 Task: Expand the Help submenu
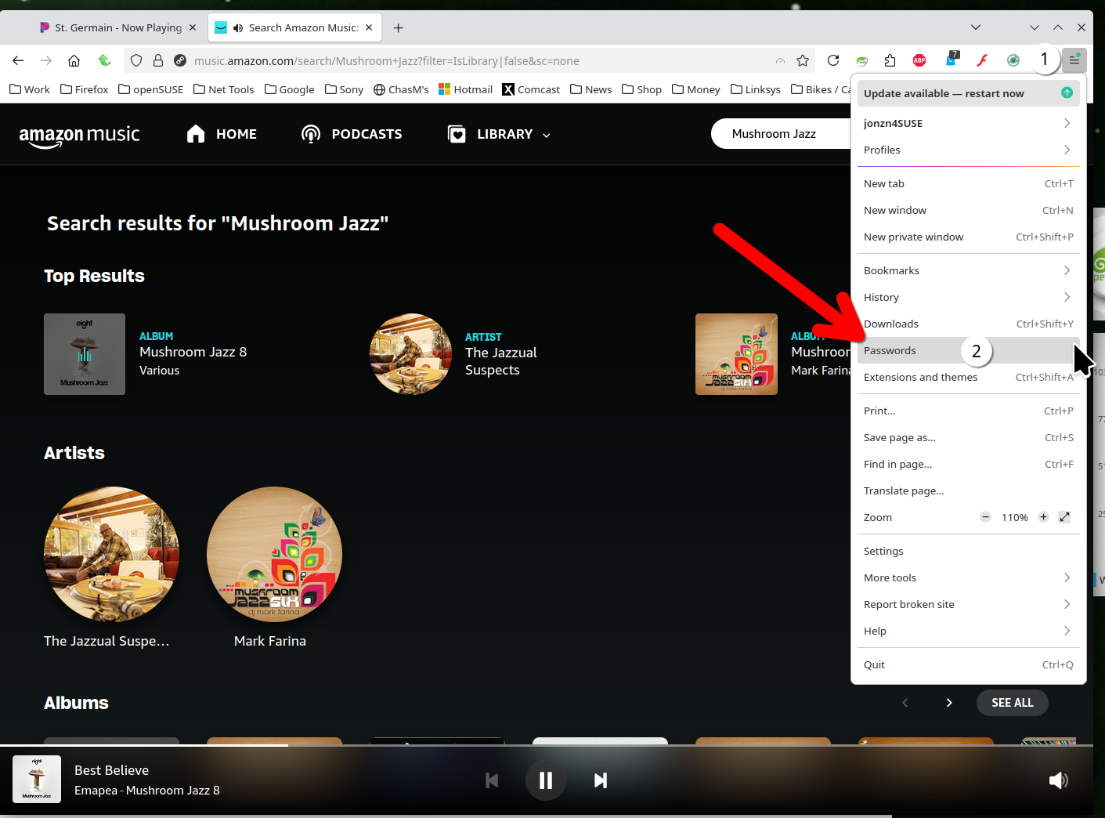tap(968, 631)
